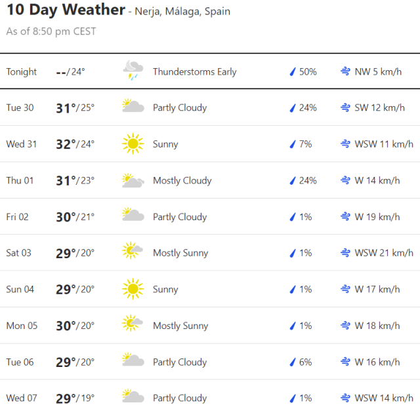Click the 10 Day Weather heading
420x405 pixels.
pyautogui.click(x=65, y=10)
